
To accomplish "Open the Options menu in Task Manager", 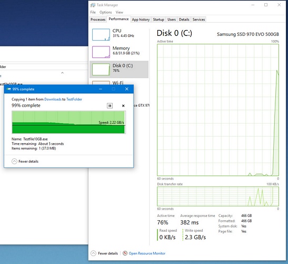I will tap(106, 12).
